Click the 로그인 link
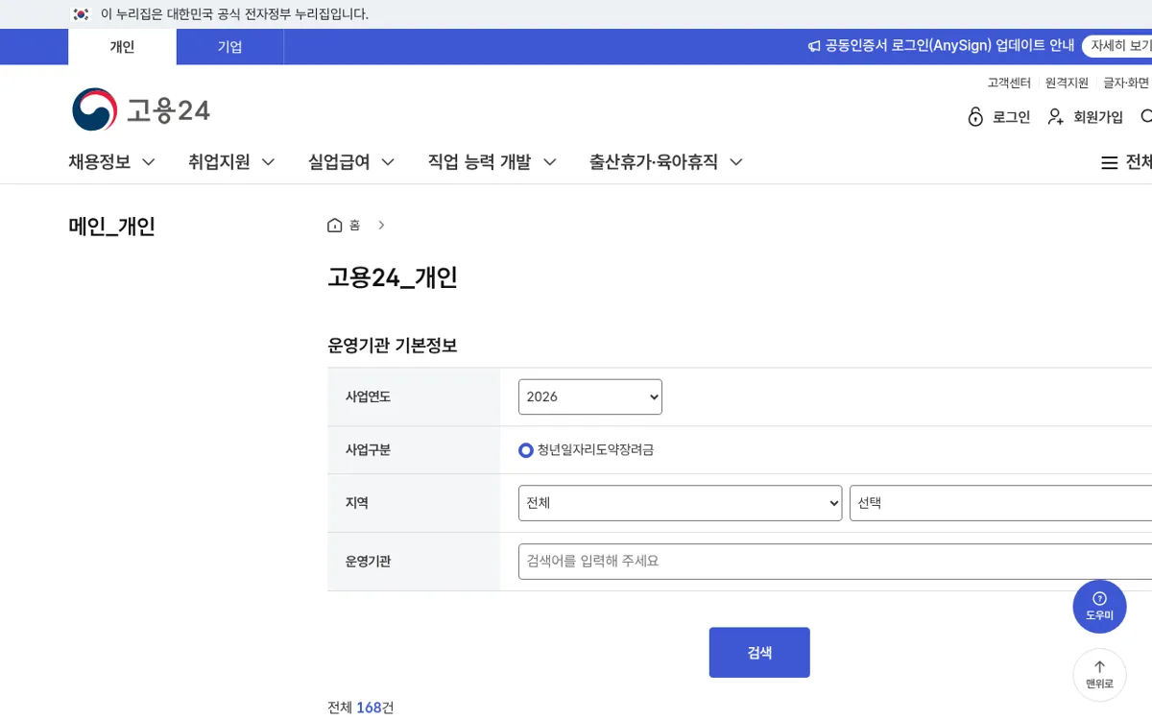Viewport: 1152px width, 720px height. pyautogui.click(x=1011, y=117)
